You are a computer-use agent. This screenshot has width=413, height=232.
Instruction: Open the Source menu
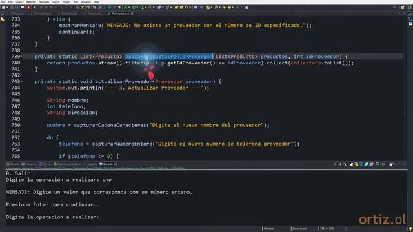coord(19,2)
